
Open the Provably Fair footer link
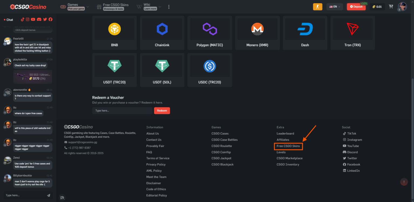point(155,146)
